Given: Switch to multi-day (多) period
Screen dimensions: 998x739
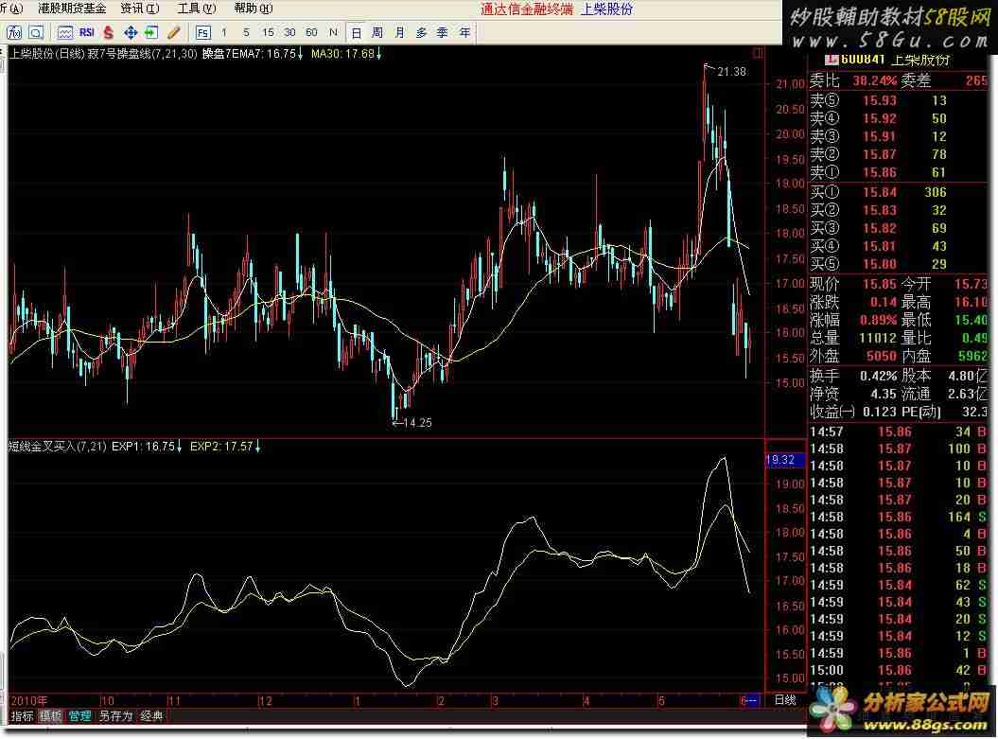Looking at the screenshot, I should (x=421, y=32).
